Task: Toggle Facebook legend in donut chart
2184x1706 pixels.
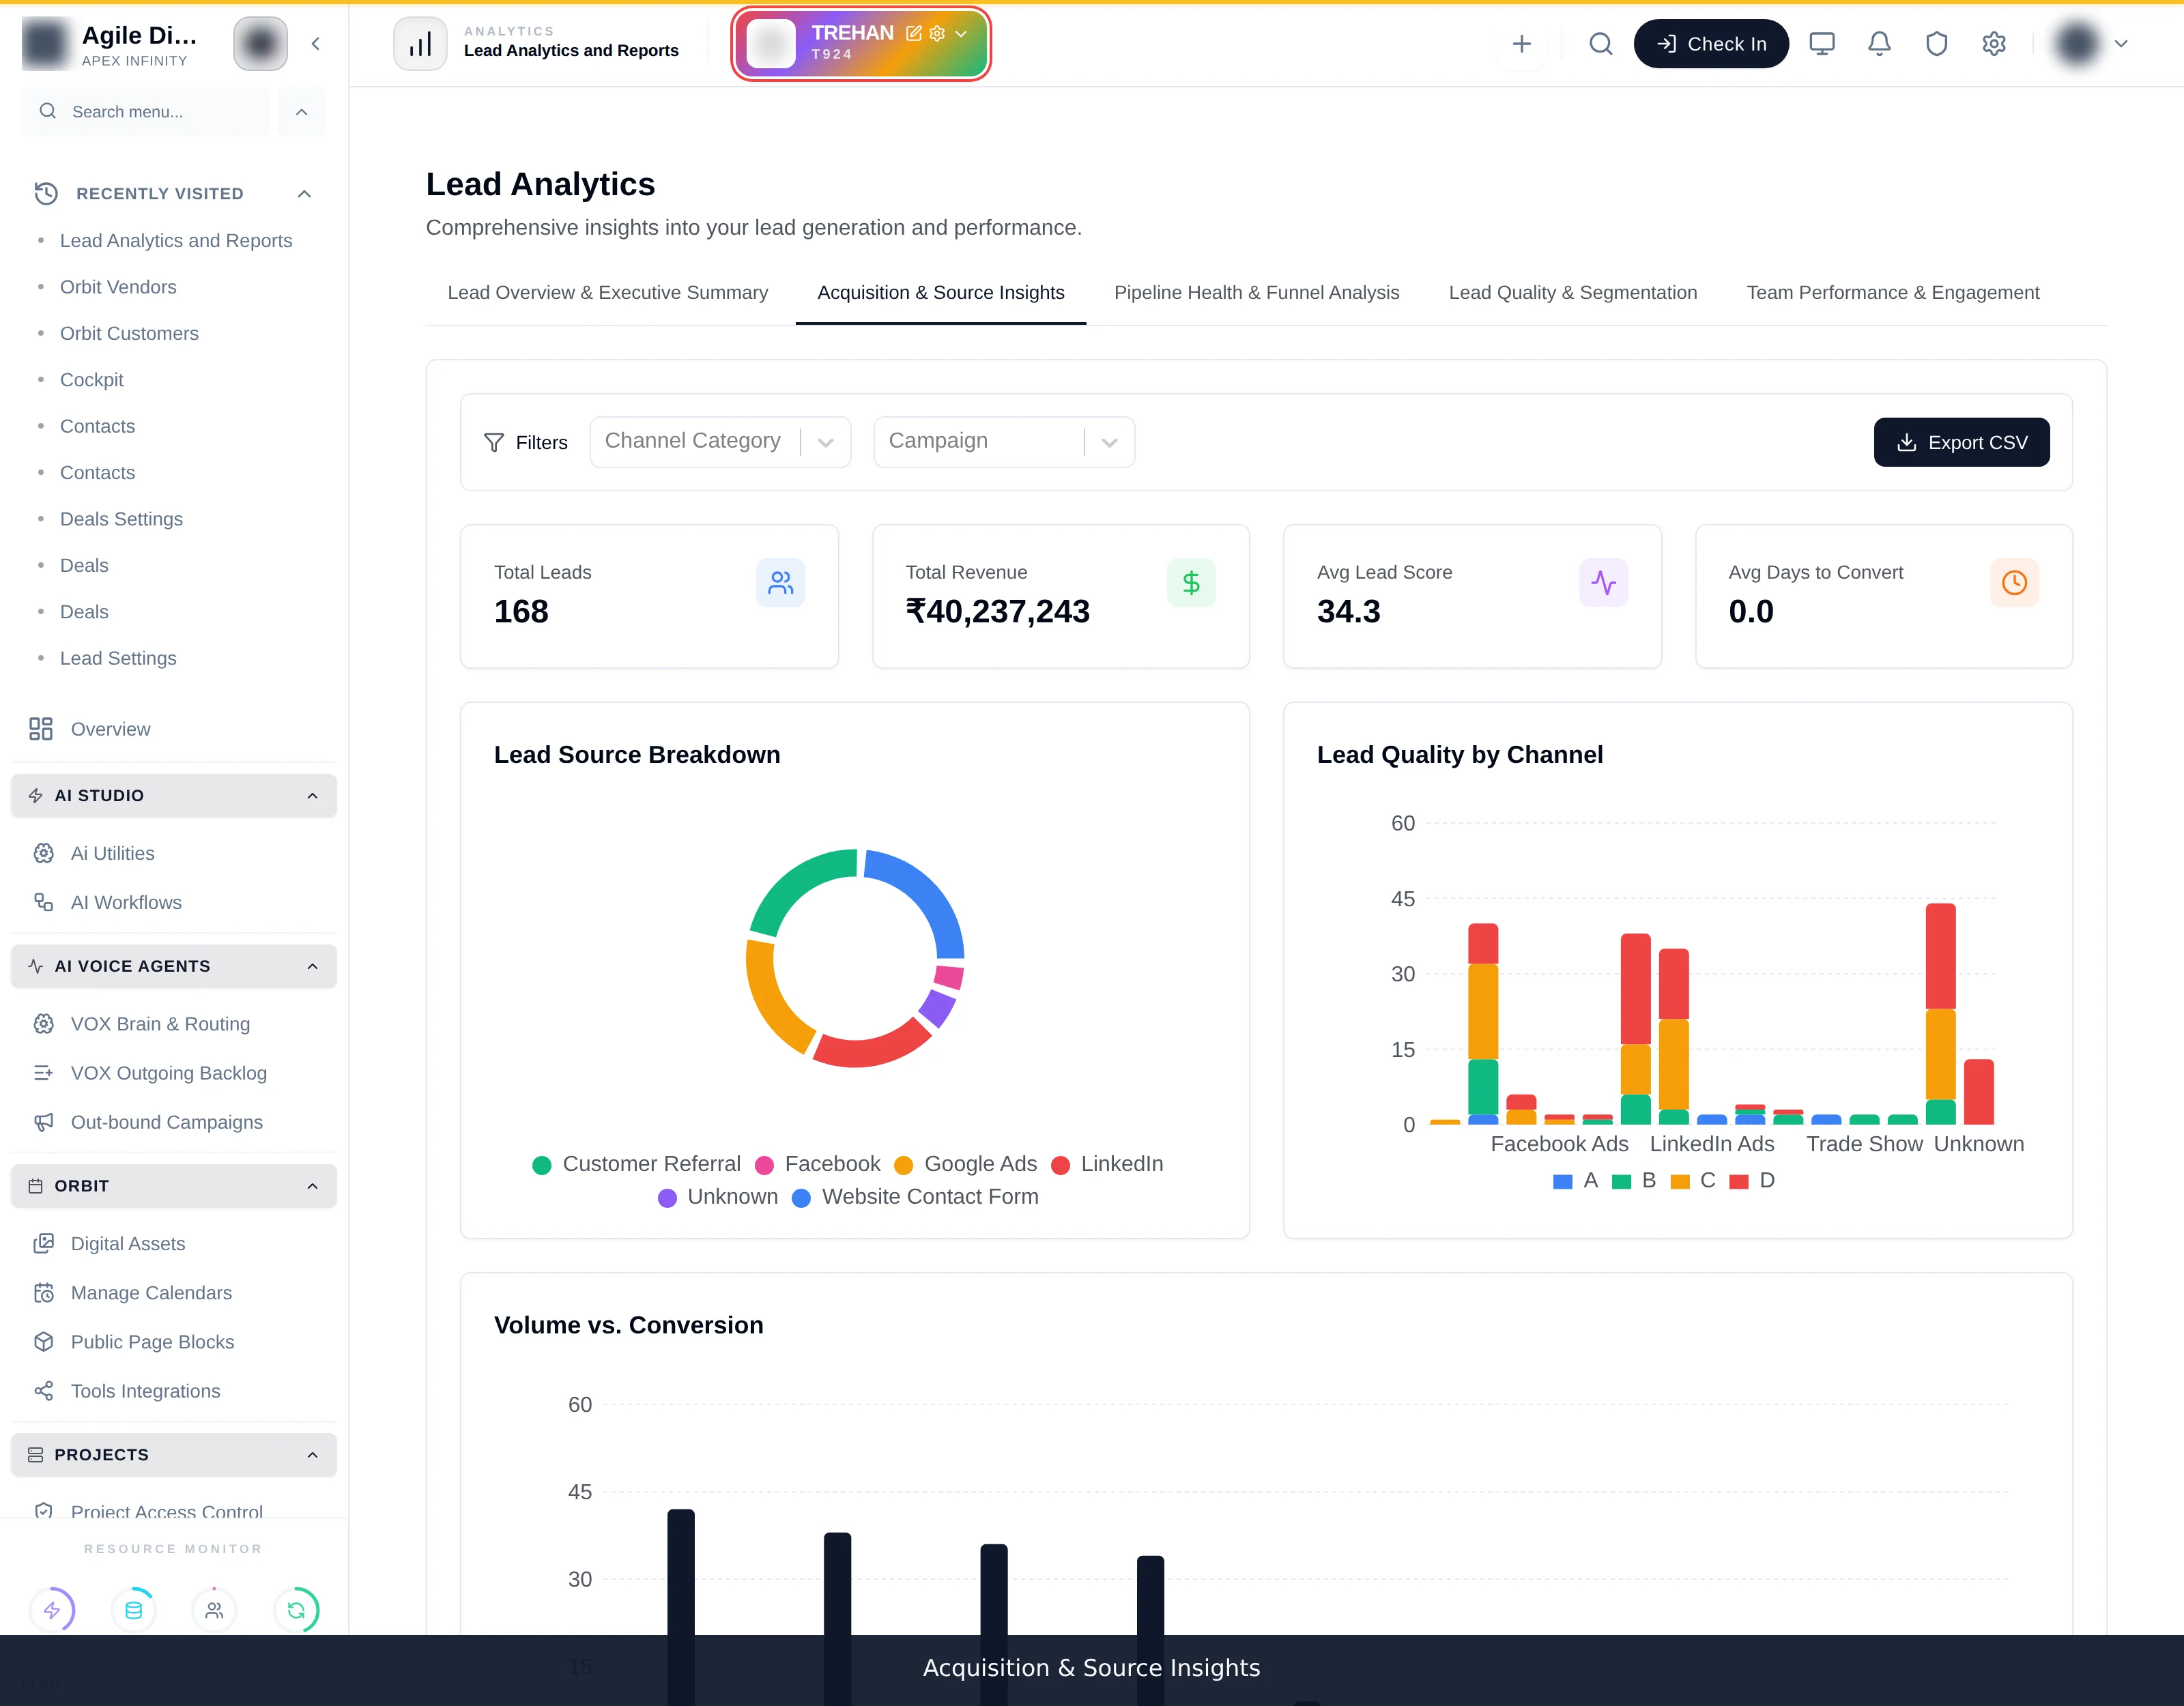Action: point(817,1164)
